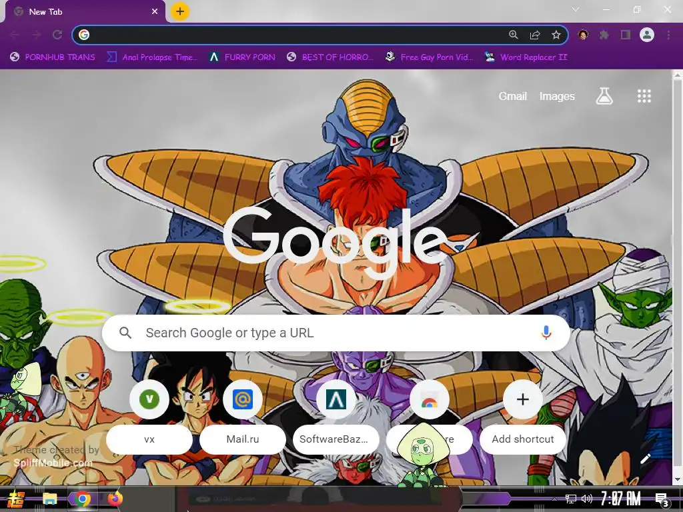Share this page using the share icon
Image resolution: width=683 pixels, height=512 pixels.
point(535,35)
